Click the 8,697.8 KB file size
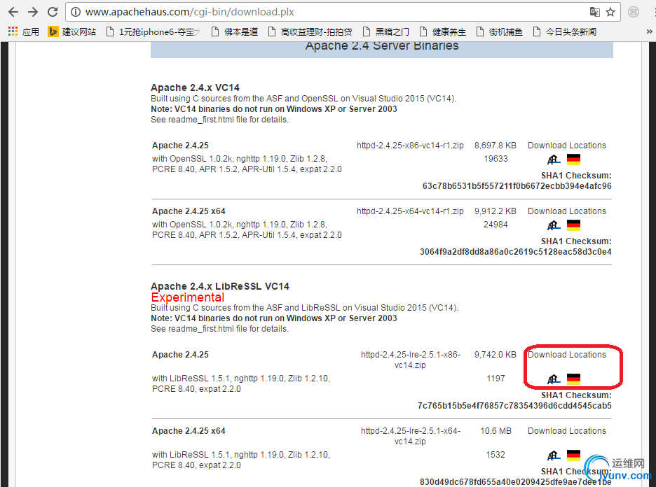This screenshot has width=656, height=487. [x=496, y=146]
